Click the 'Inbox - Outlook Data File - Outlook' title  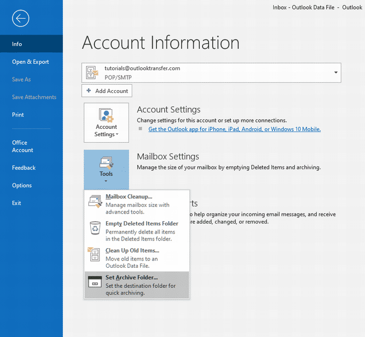point(317,7)
